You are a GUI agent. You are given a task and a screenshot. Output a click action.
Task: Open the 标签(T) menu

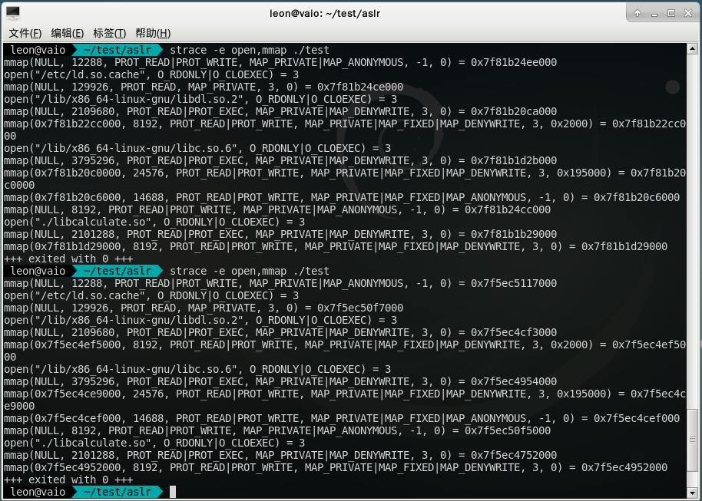click(109, 33)
